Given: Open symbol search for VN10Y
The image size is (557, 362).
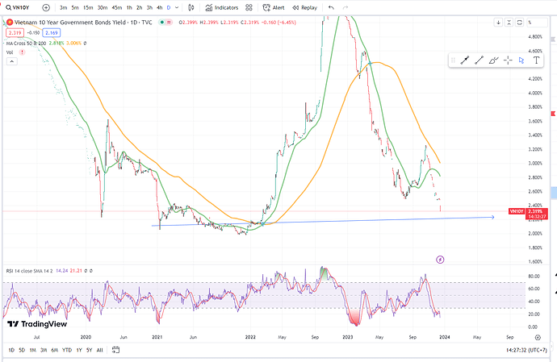Looking at the screenshot, I should tap(18, 7).
